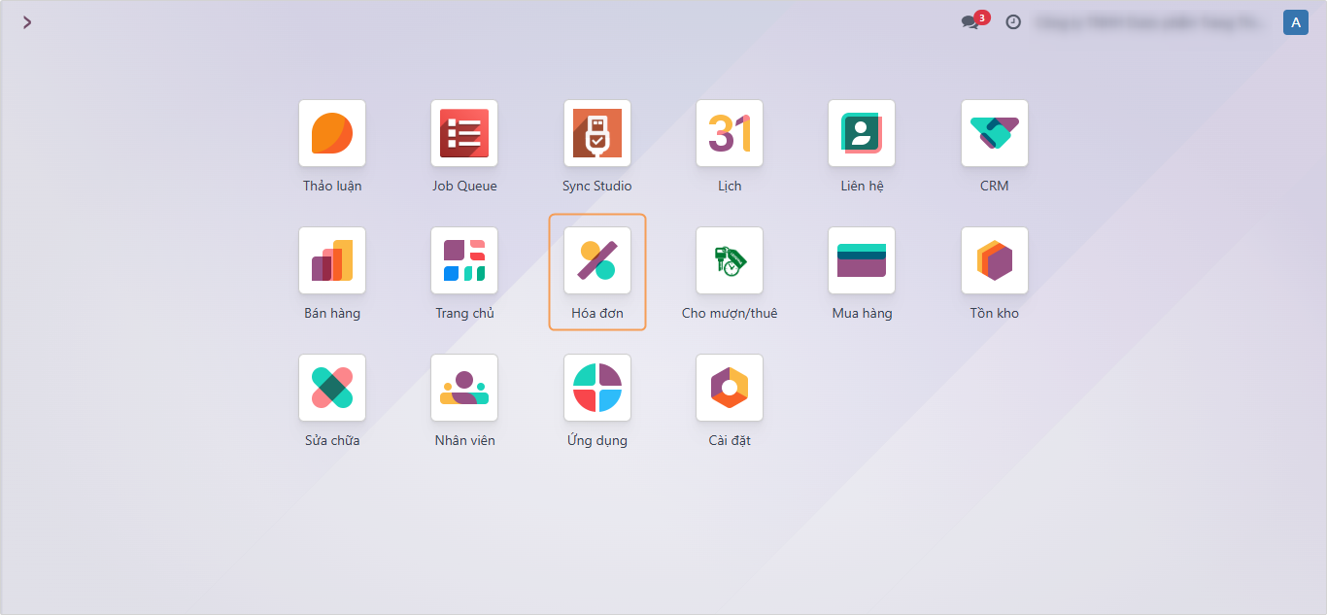The height and width of the screenshot is (615, 1327).
Task: Launch the Nhân viên employees app
Action: point(464,388)
